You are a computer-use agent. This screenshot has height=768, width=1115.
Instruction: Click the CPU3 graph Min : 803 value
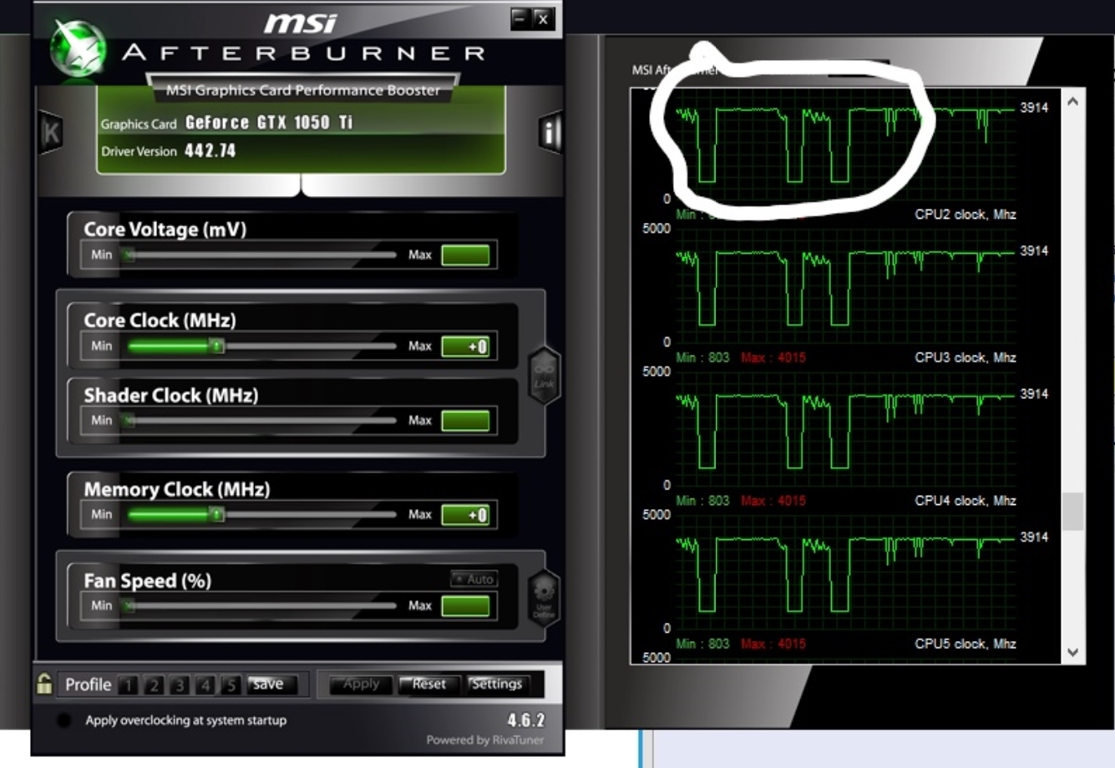[703, 357]
